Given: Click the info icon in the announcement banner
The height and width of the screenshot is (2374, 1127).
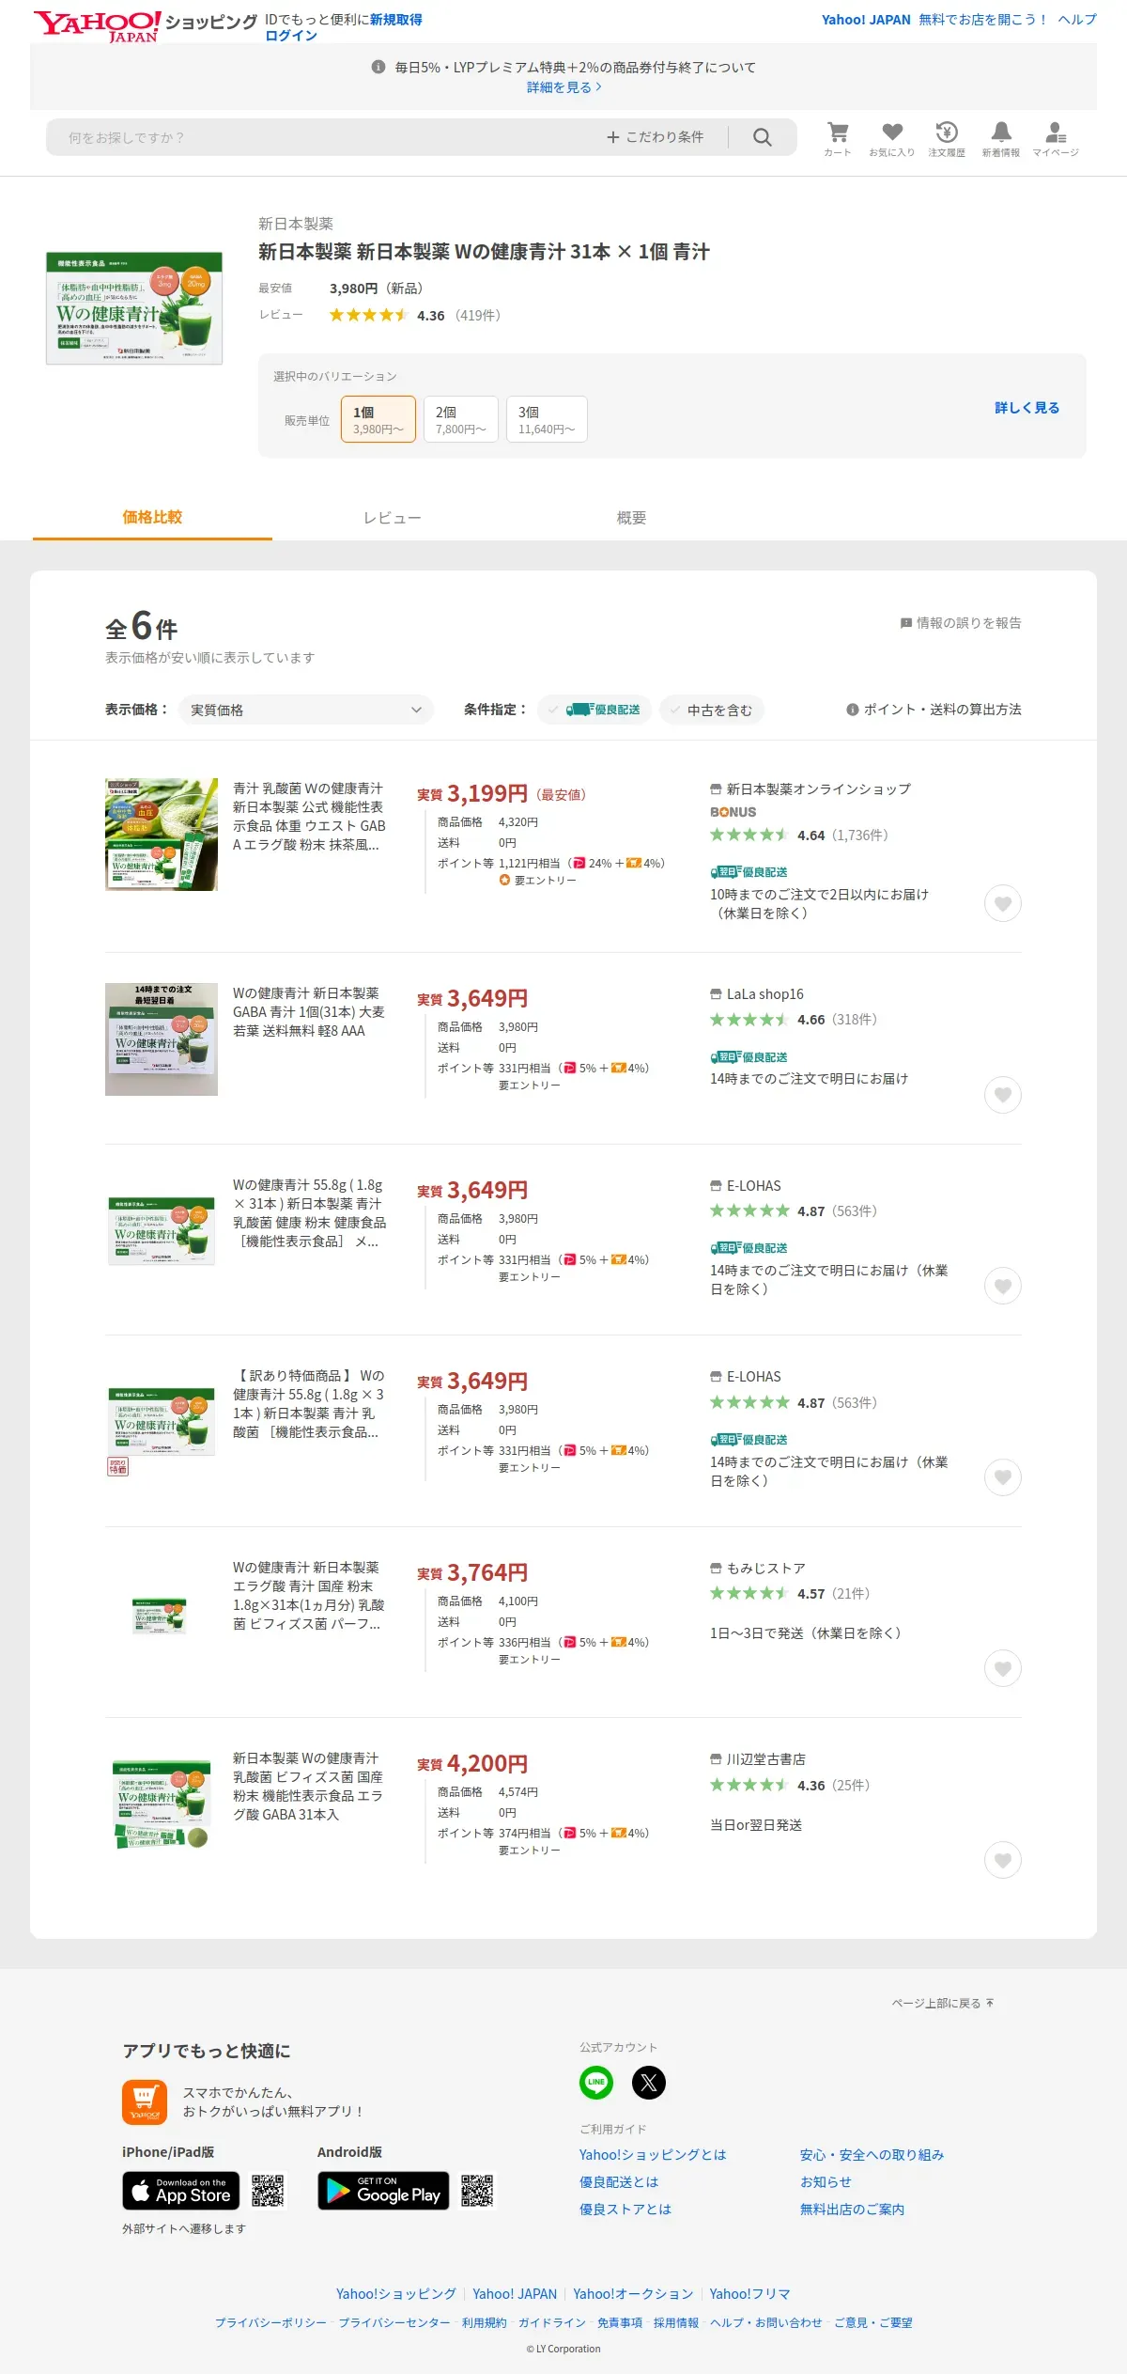Looking at the screenshot, I should click(378, 67).
